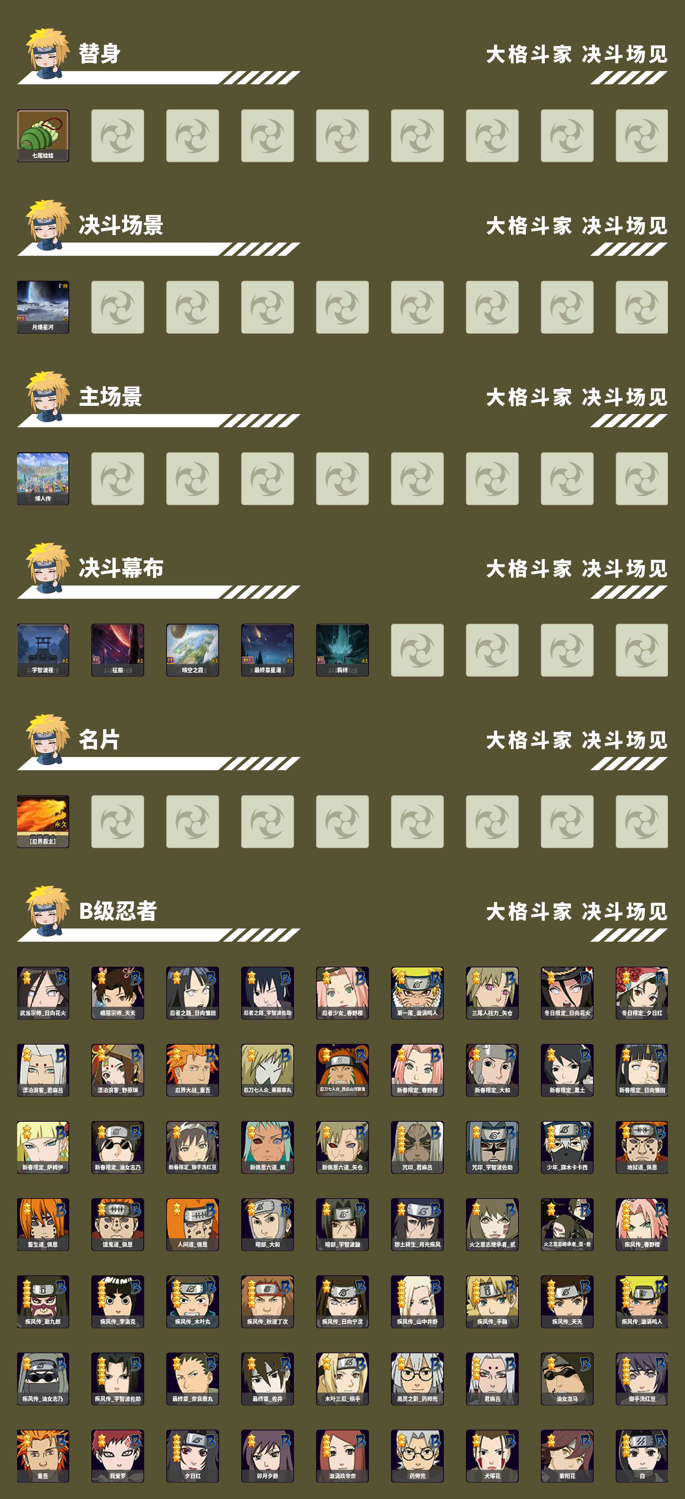Select the 白 ninja portrait
Image resolution: width=685 pixels, height=1499 pixels.
(x=642, y=1456)
